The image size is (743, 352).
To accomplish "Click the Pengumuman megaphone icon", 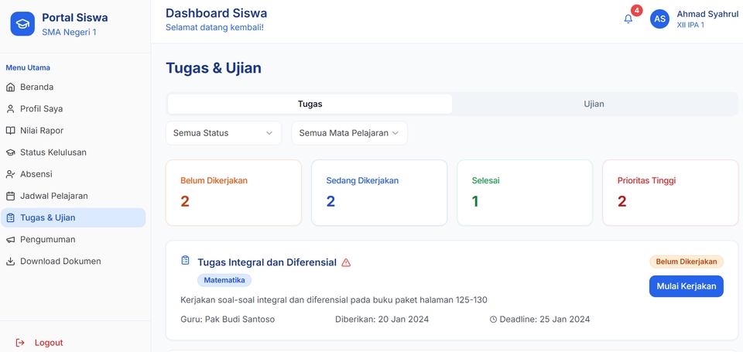I will tap(11, 240).
